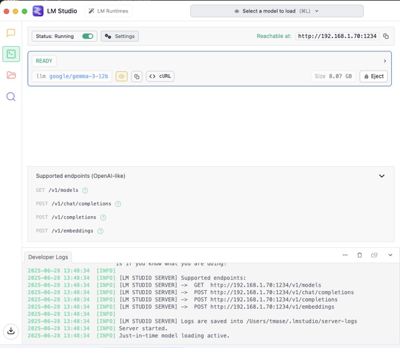Viewport: 400px width, 348px height.
Task: Click the 'Server started.' log line
Action: click(143, 329)
